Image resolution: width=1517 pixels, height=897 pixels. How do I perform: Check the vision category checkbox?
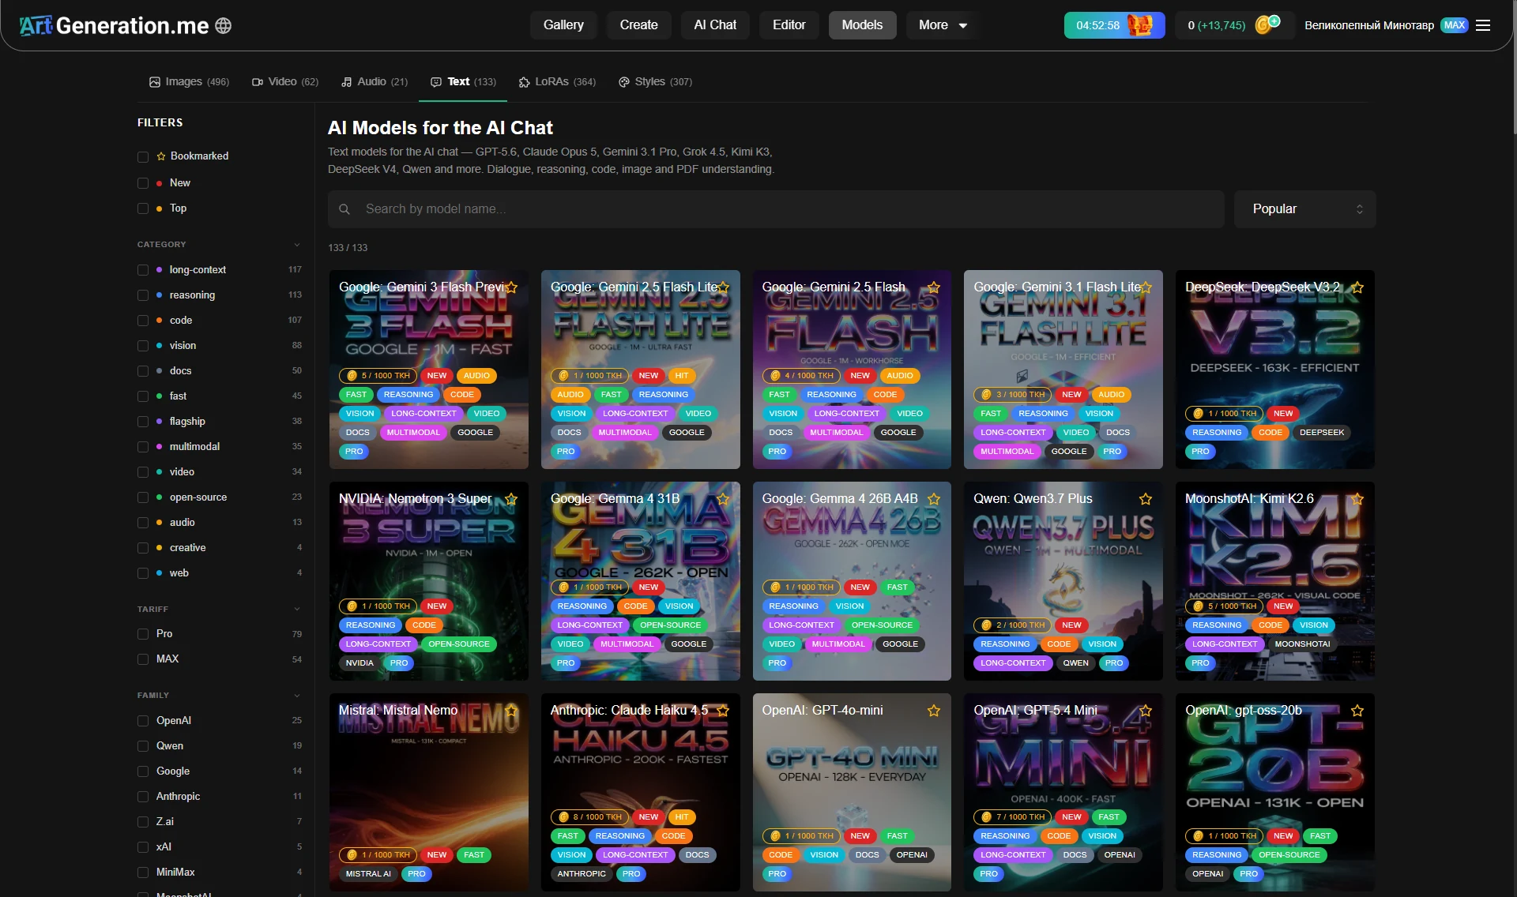tap(143, 346)
